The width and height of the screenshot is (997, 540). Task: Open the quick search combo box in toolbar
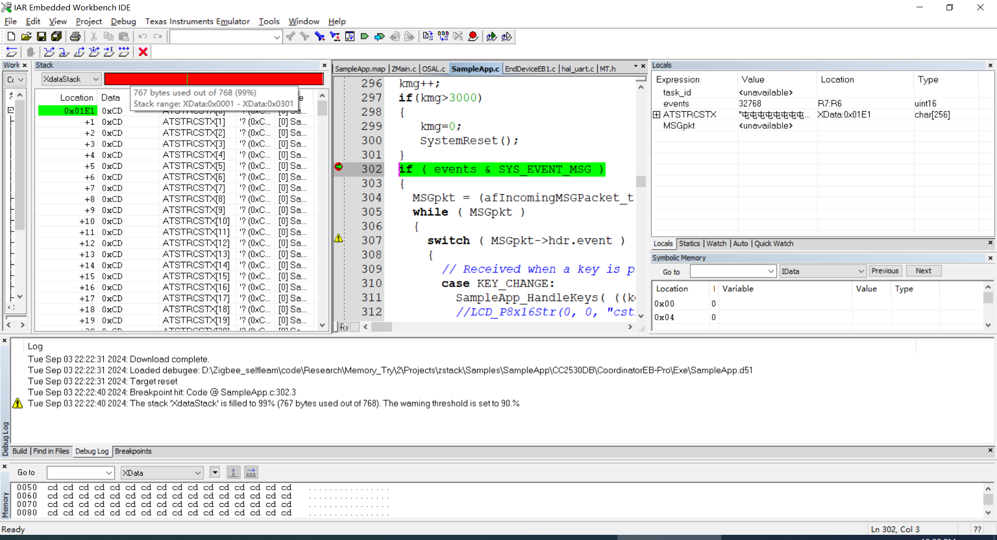[x=226, y=36]
